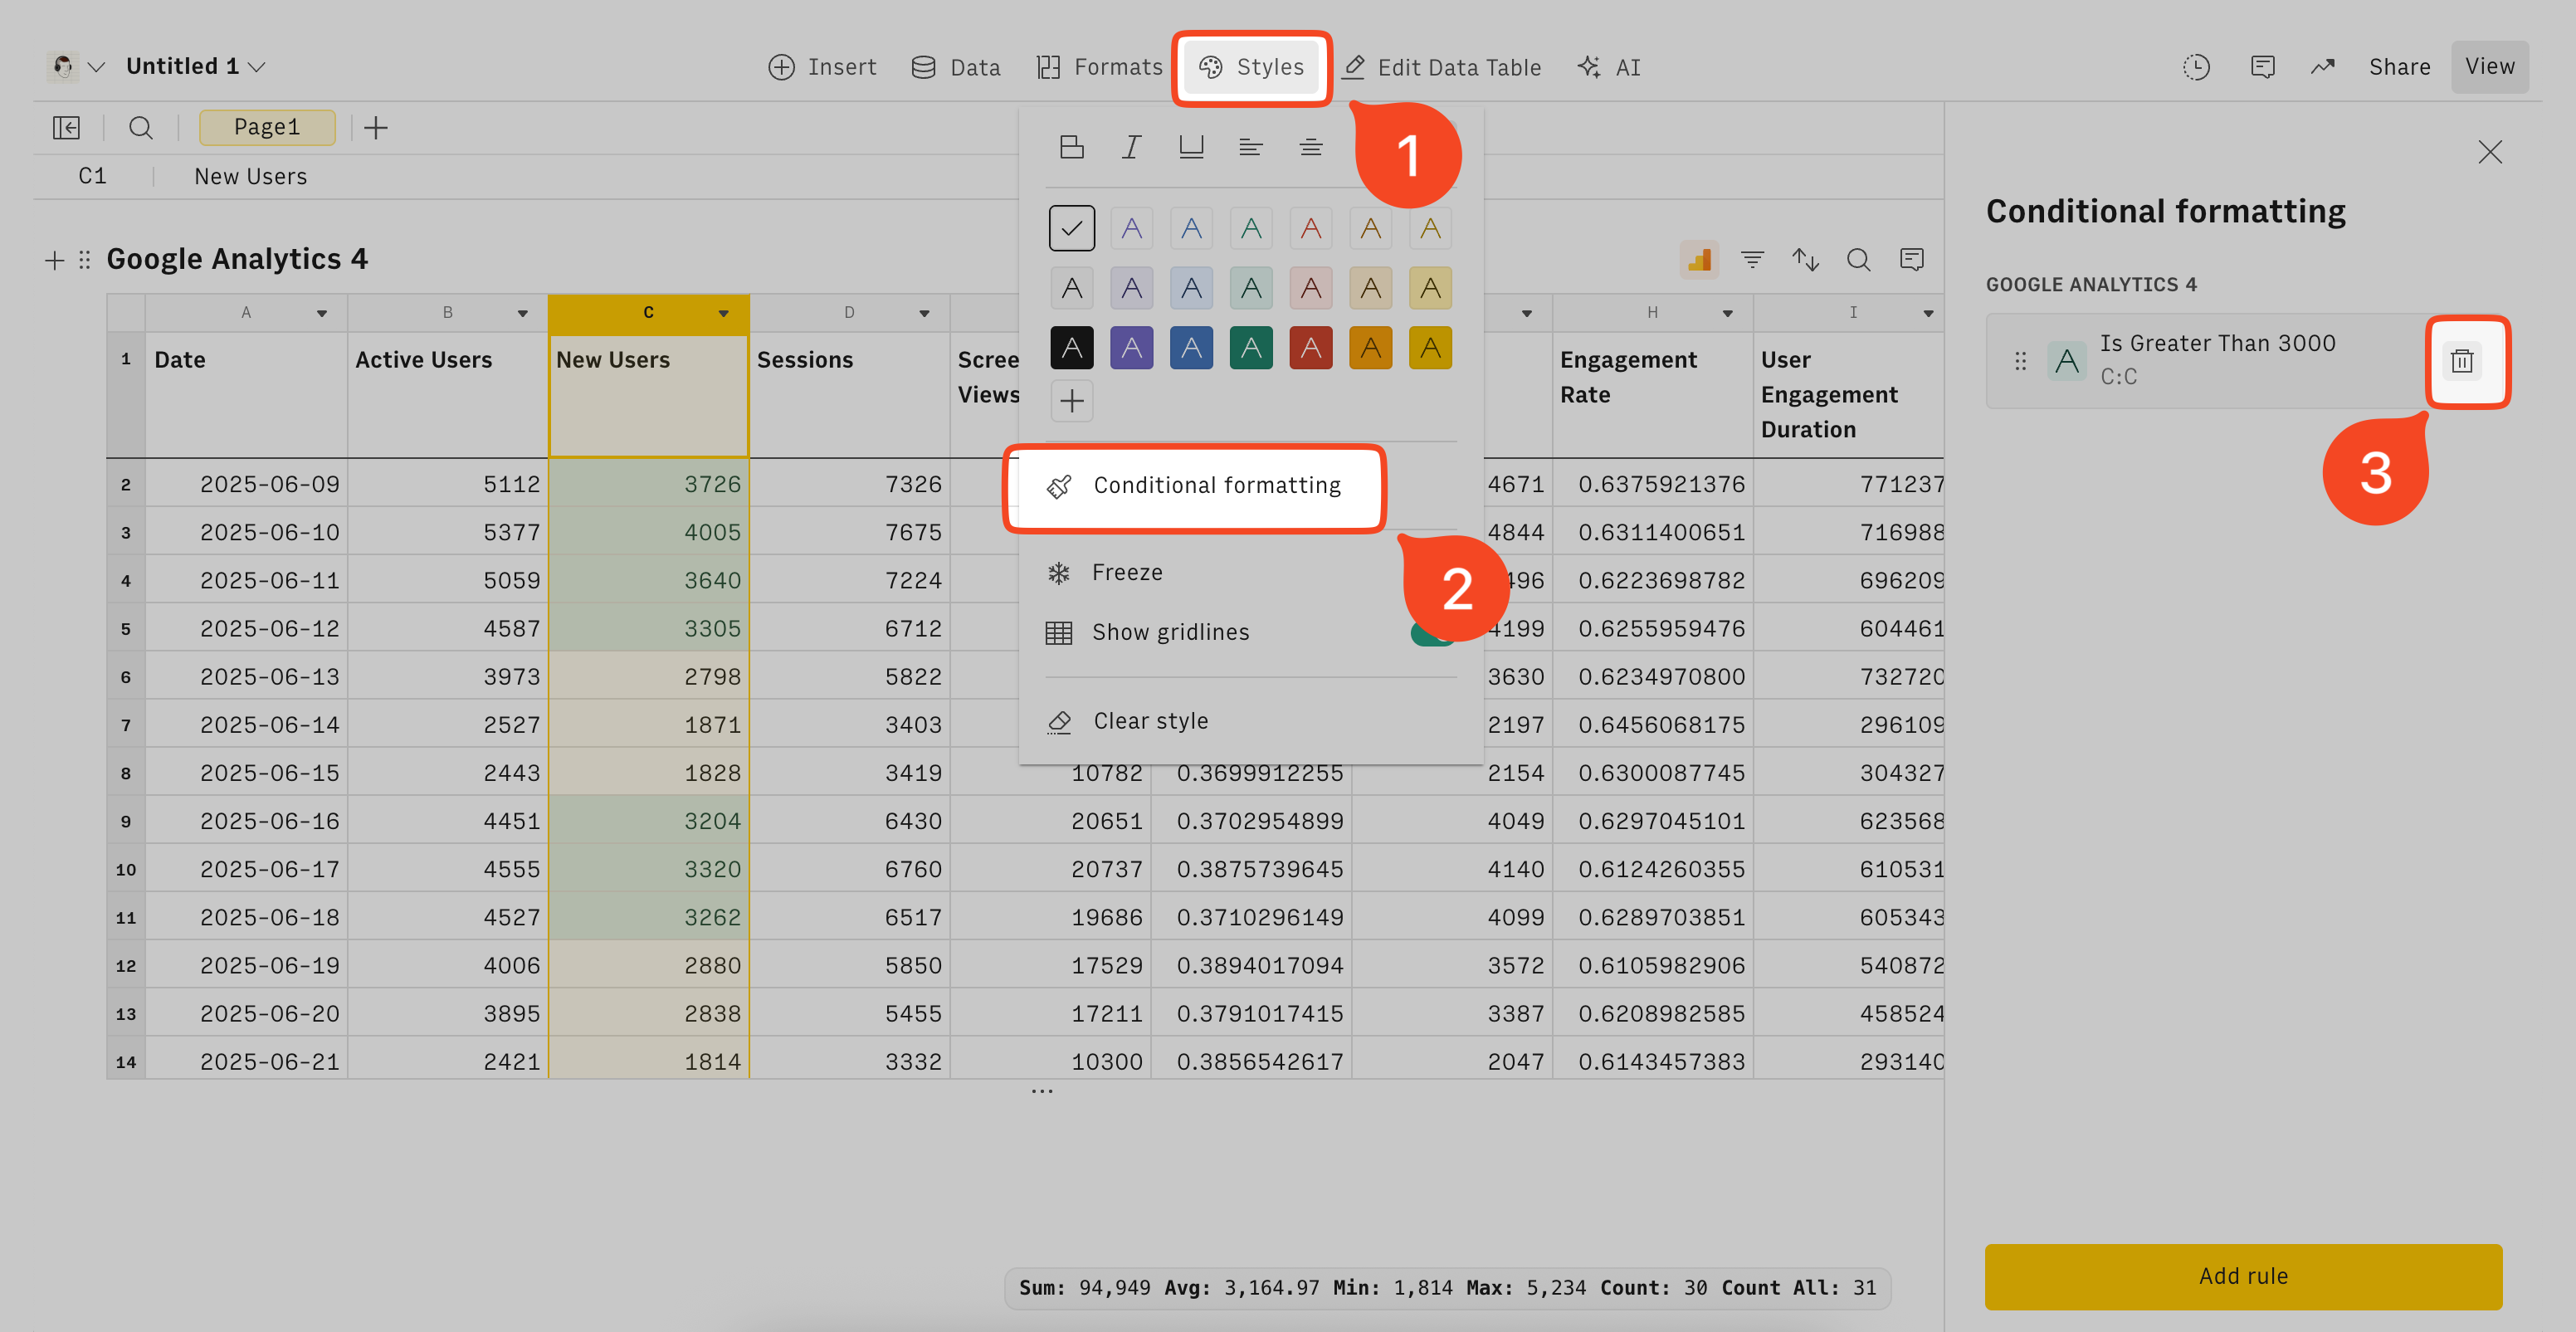Click the Google Analytics data source icon
Screen dimensions: 2576x1332
click(x=1699, y=260)
